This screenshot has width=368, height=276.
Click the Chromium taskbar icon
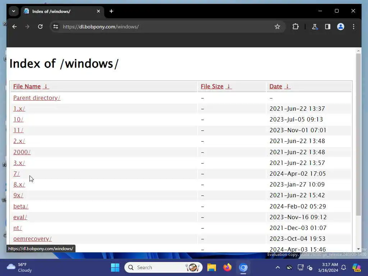coord(243,267)
